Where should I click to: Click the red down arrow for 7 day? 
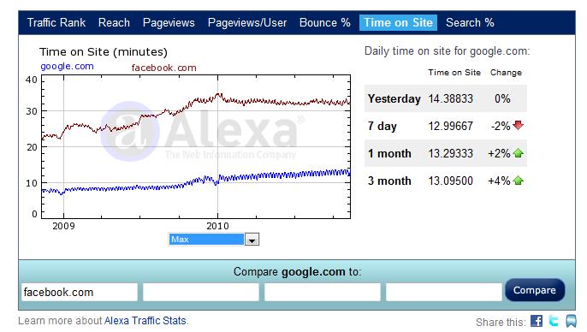519,126
